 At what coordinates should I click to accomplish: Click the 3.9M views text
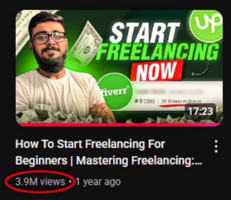click(40, 182)
